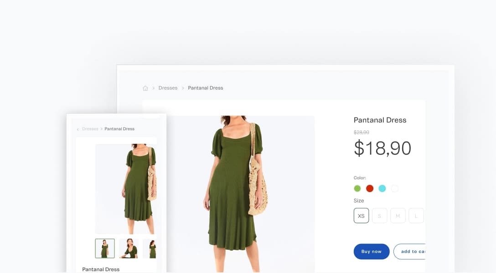
Task: Open the Dresses breadcrumb in the mobile preview
Action: pos(90,129)
